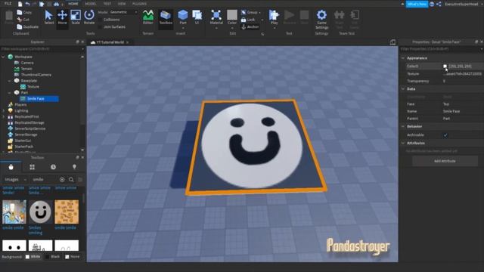484x272 pixels.
Task: Switch to the MODEL ribbon tab
Action: 91,4
